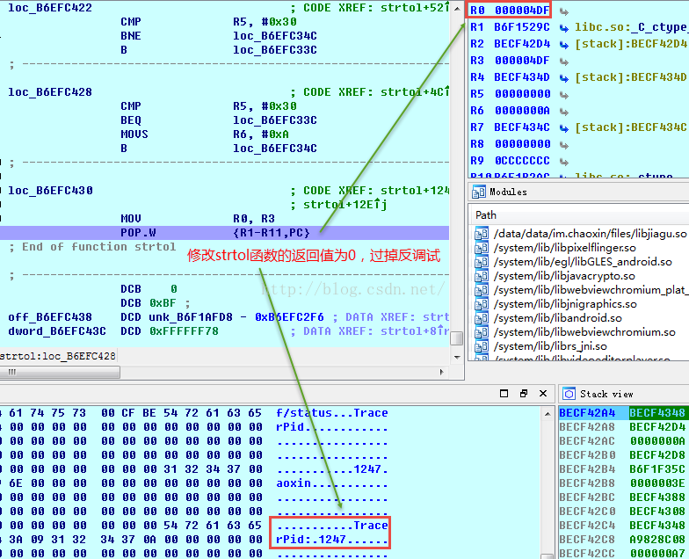This screenshot has width=689, height=559.
Task: Click the jump arrow next to R1 register
Action: [x=564, y=28]
